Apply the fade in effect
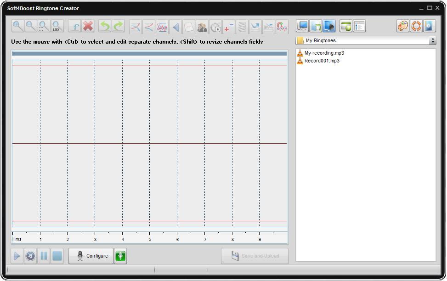The image size is (447, 281). click(136, 27)
